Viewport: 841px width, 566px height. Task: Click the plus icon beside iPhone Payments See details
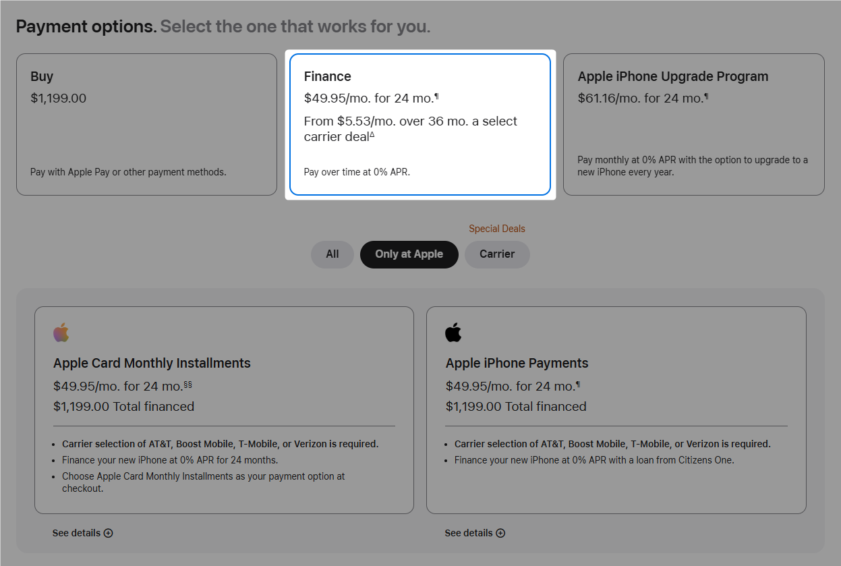coord(500,533)
